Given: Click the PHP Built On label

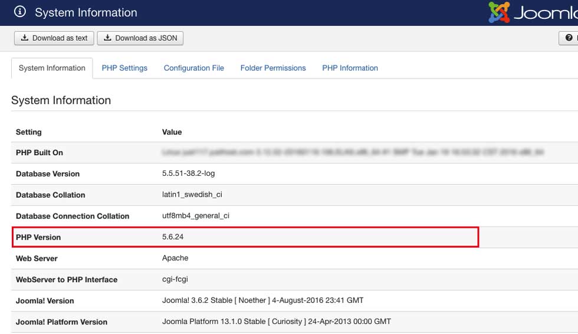Looking at the screenshot, I should (x=40, y=153).
